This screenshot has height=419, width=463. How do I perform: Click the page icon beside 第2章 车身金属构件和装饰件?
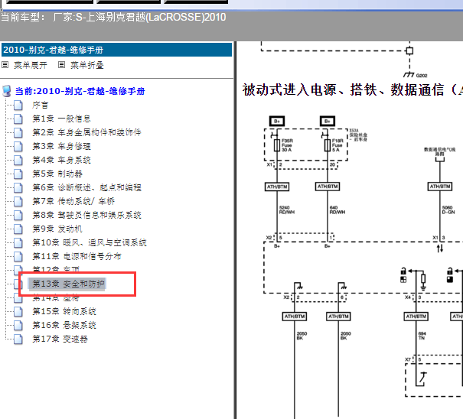coord(18,133)
